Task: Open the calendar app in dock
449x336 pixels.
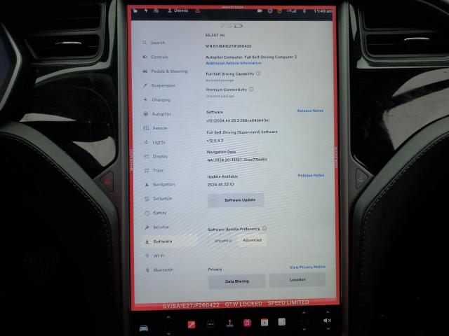Action: tap(264, 322)
